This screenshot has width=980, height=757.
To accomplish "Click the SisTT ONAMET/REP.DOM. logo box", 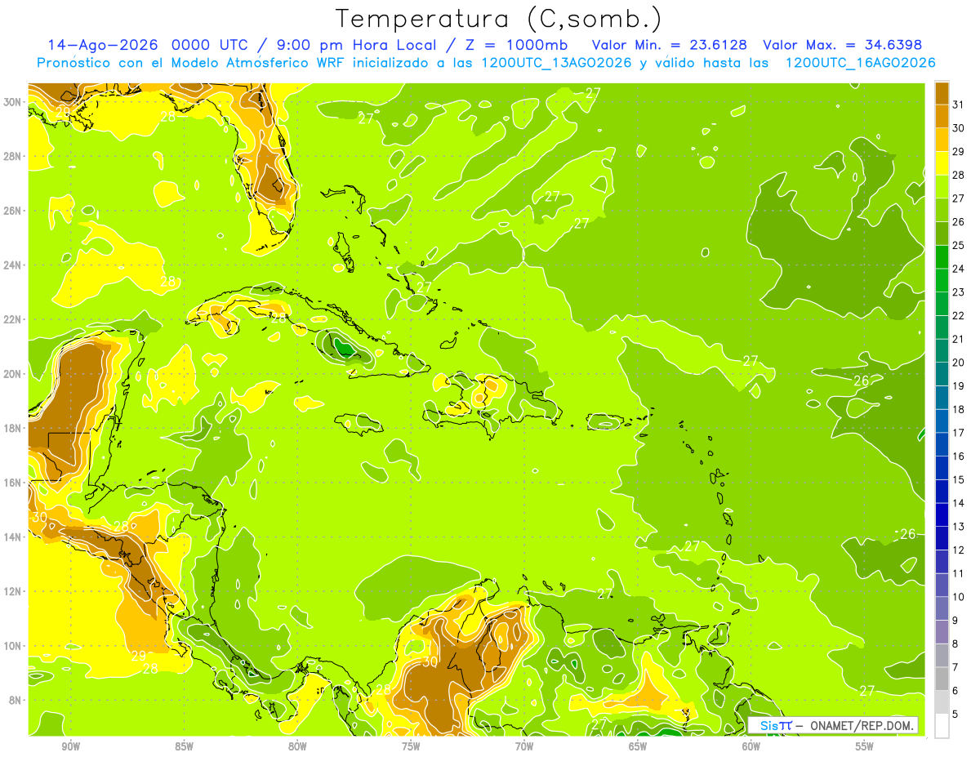I will click(833, 725).
